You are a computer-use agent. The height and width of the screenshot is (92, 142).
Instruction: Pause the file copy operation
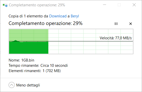(116, 24)
